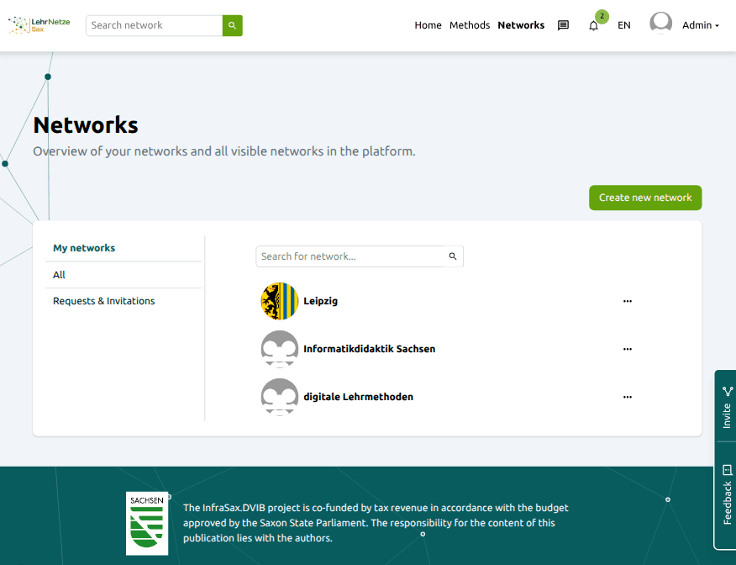The image size is (736, 565).
Task: Select the All networks tab
Action: [x=124, y=275]
